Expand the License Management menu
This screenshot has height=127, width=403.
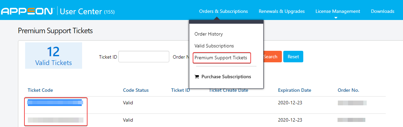tap(338, 11)
